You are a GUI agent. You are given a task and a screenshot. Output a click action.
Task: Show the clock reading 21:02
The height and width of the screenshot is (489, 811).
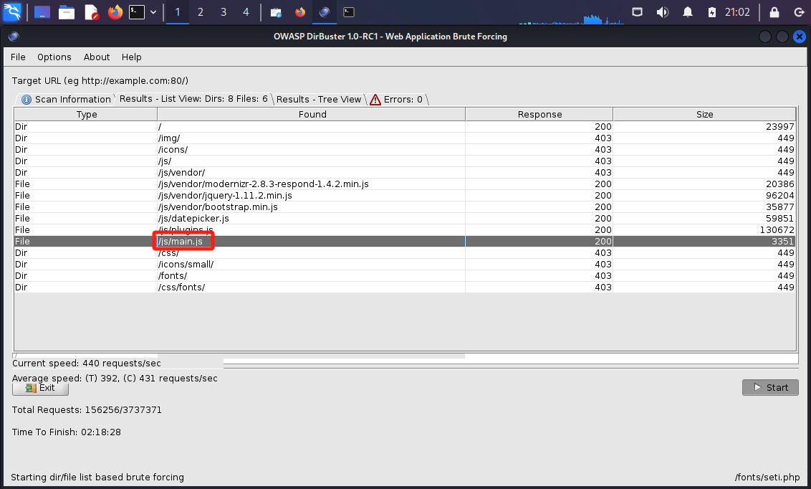[737, 12]
